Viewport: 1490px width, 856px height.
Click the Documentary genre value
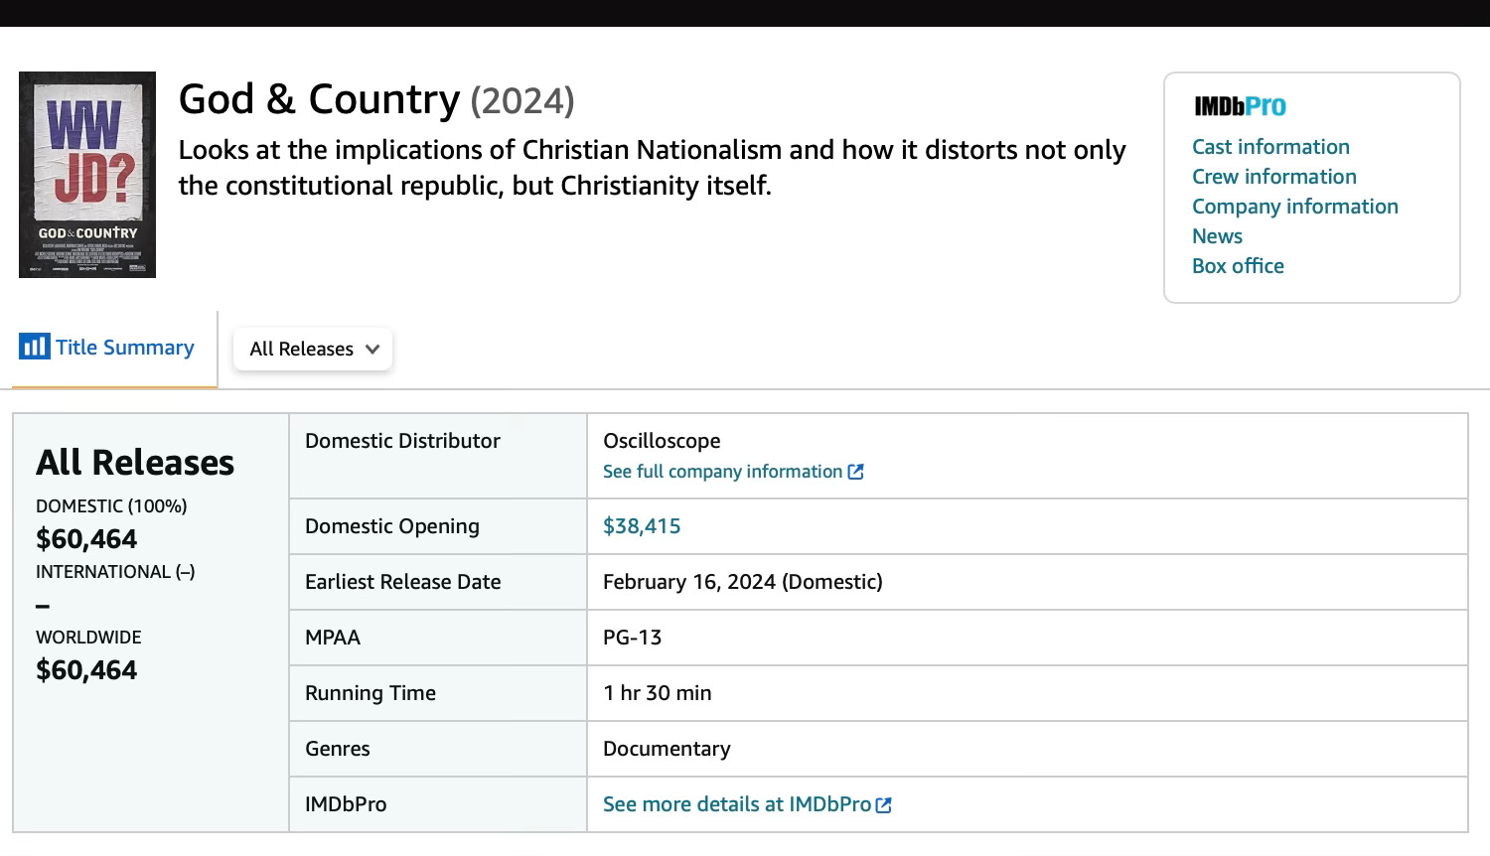[667, 749]
